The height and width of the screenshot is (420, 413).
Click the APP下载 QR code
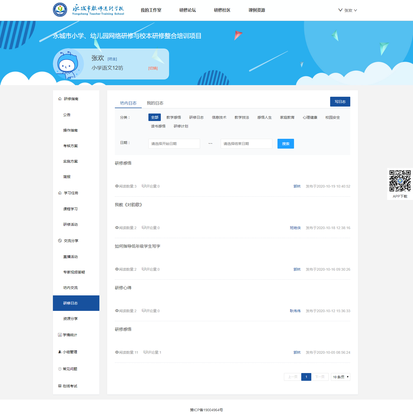(x=400, y=181)
